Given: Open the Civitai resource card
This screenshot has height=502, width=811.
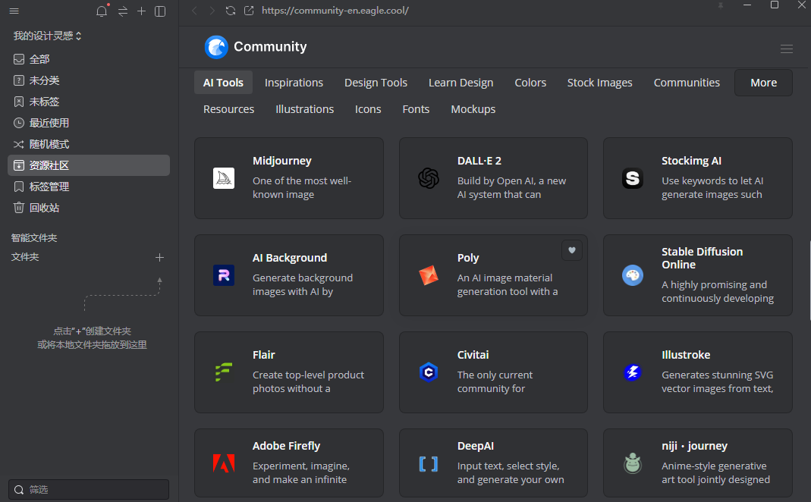Looking at the screenshot, I should 493,372.
